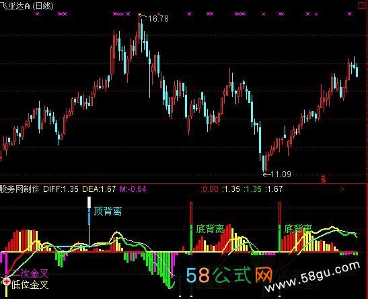
Task: Click the red plus circle at 低位金叉
Action: tap(7, 281)
